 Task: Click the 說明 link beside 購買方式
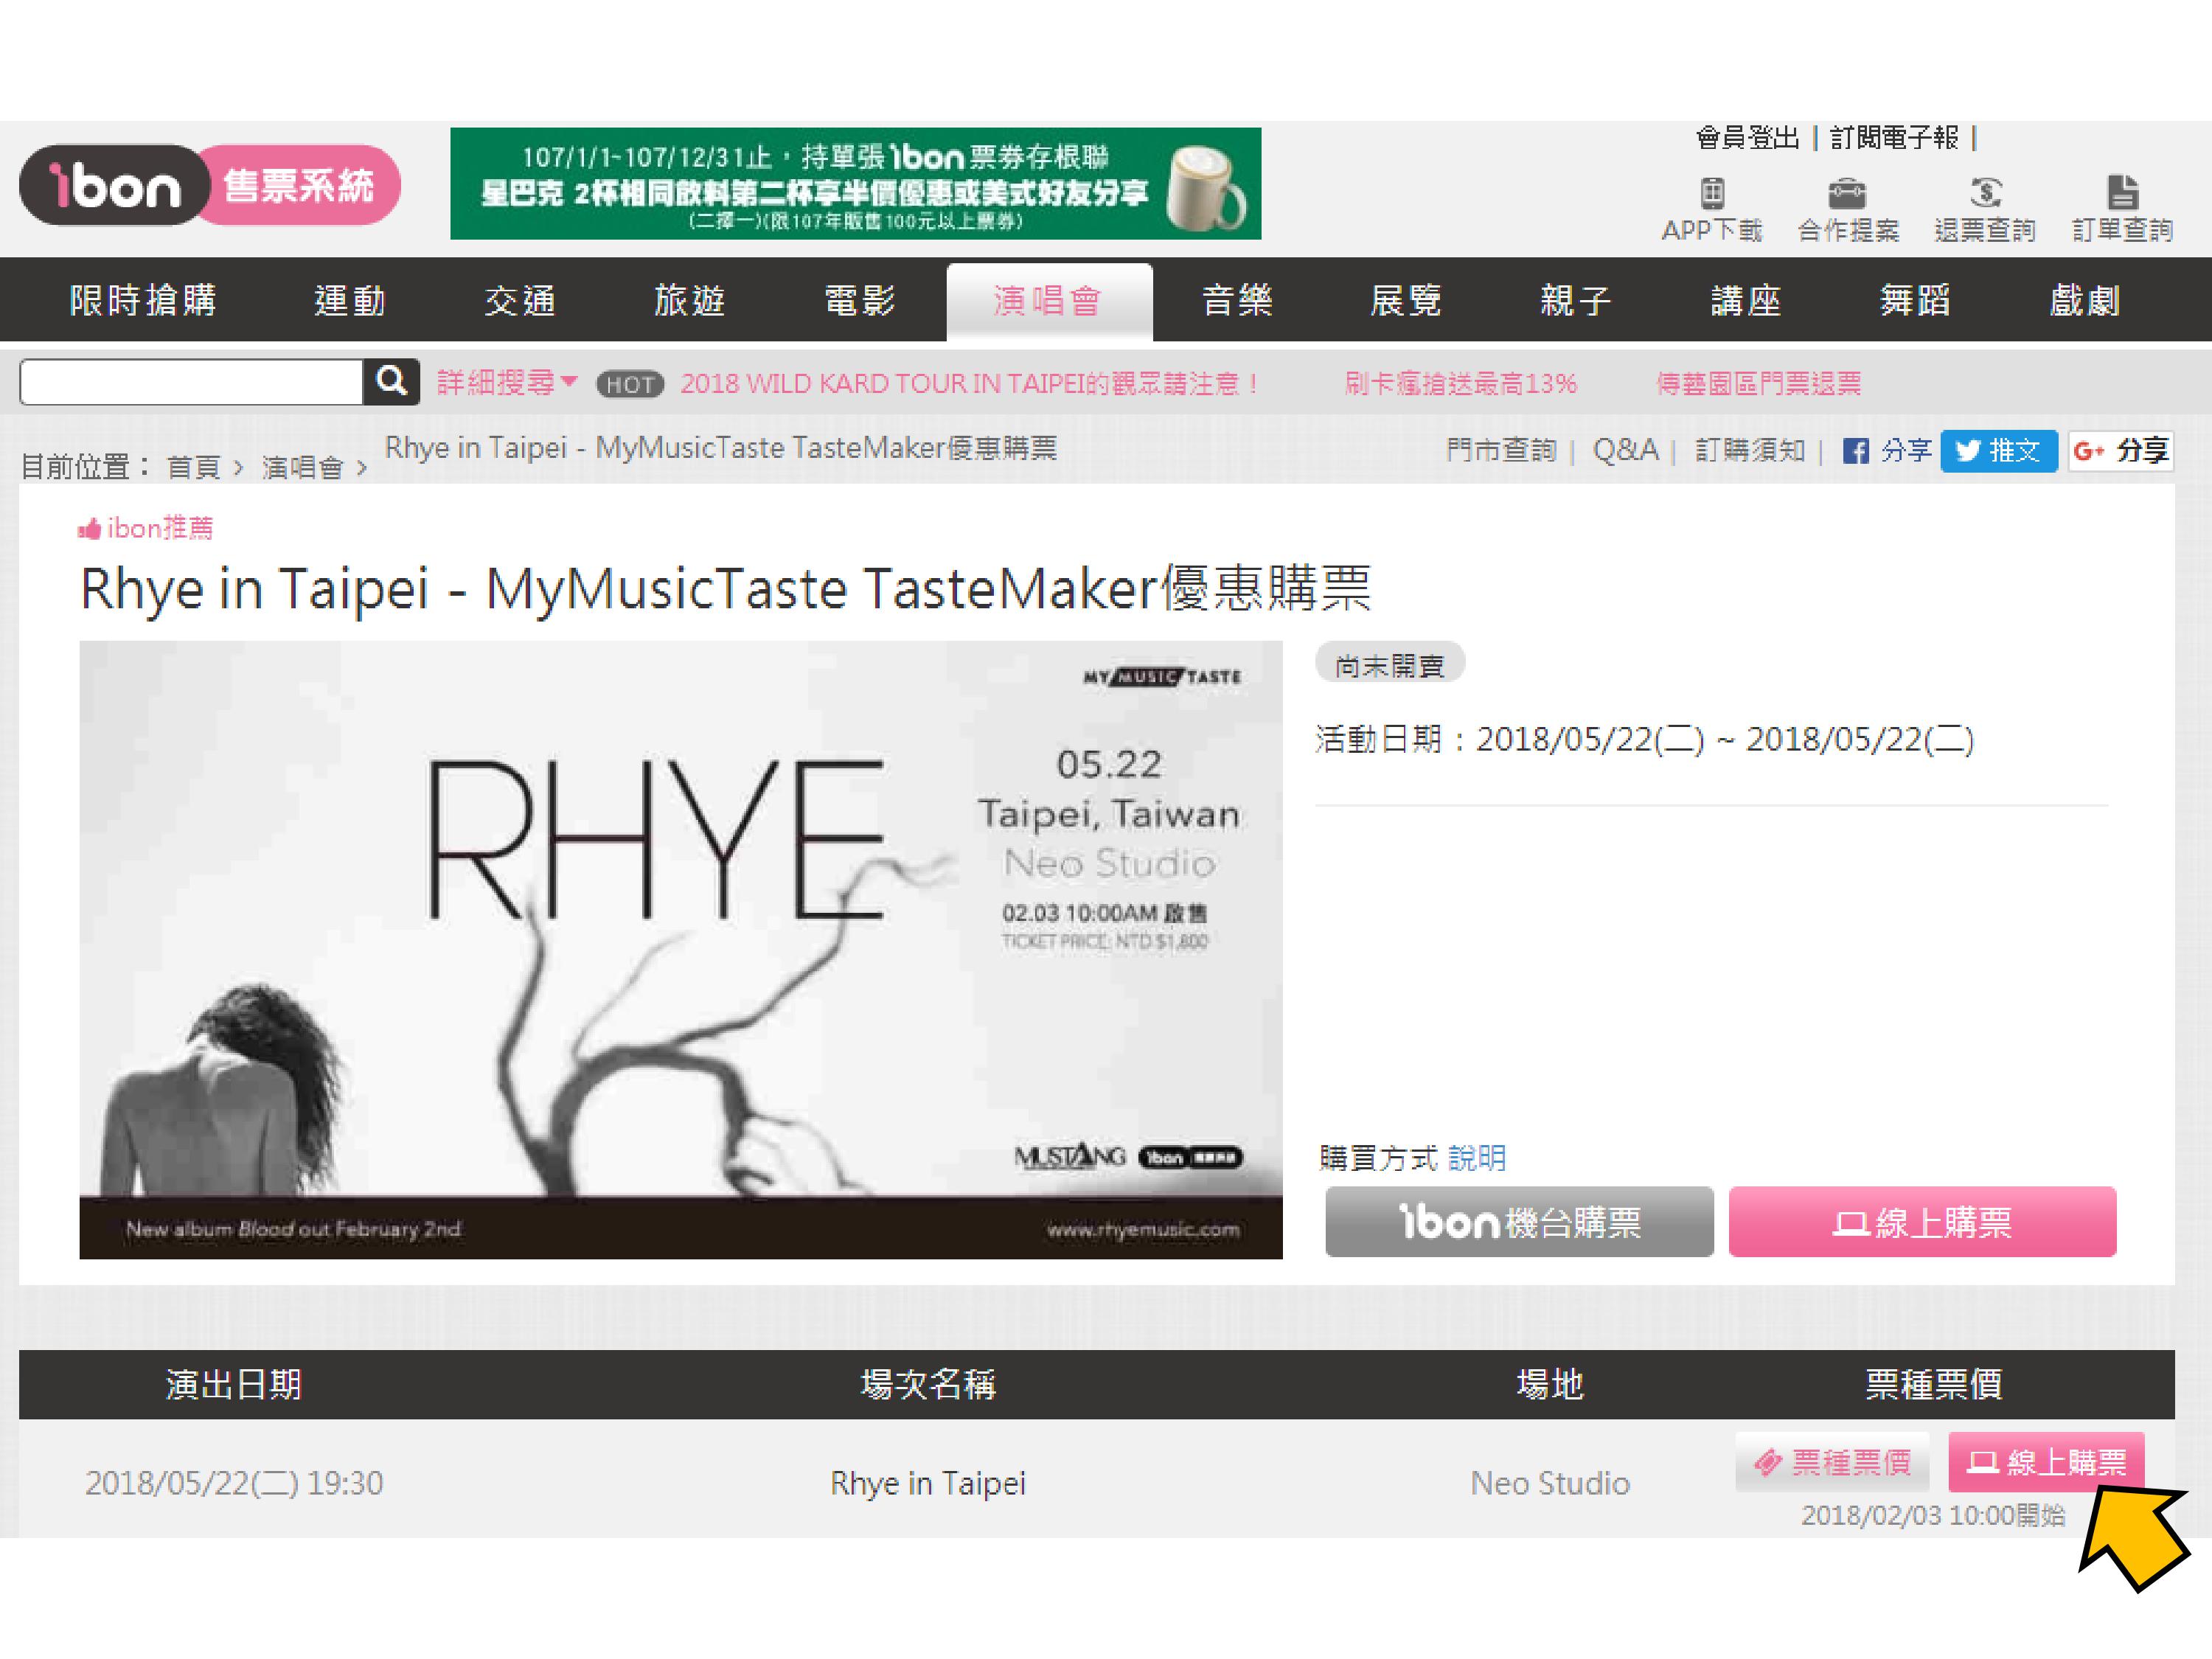coord(1476,1158)
